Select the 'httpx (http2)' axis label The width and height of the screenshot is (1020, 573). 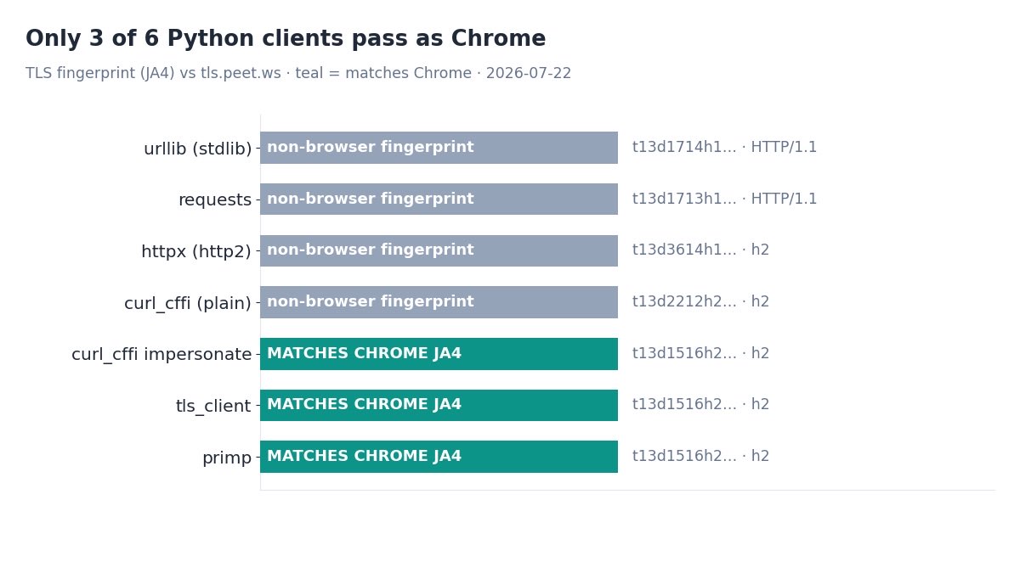click(196, 252)
